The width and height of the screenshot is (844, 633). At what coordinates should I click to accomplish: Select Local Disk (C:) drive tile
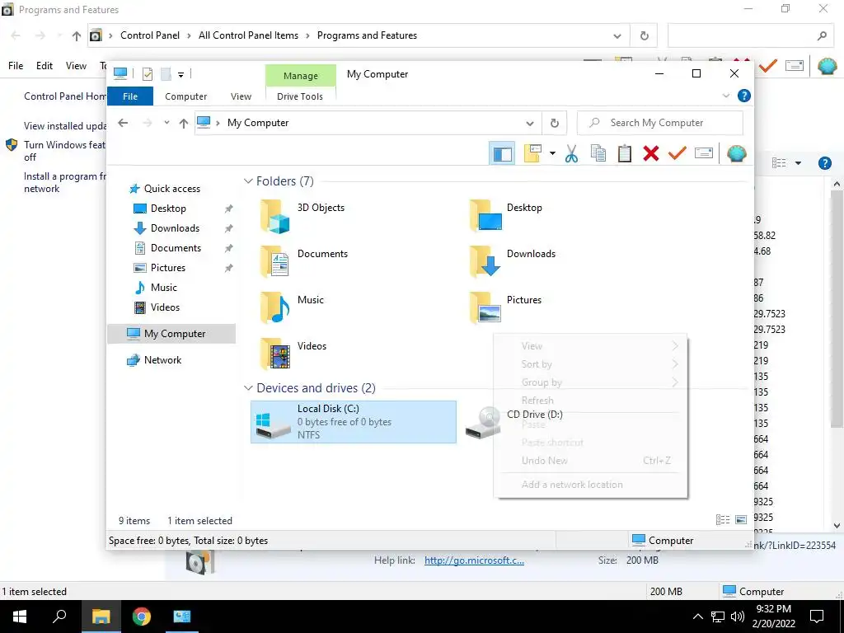point(354,422)
